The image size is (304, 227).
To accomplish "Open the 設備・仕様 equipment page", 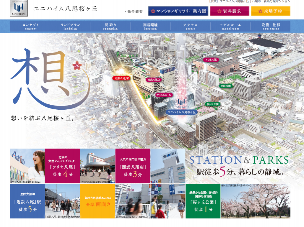I will [270, 26].
